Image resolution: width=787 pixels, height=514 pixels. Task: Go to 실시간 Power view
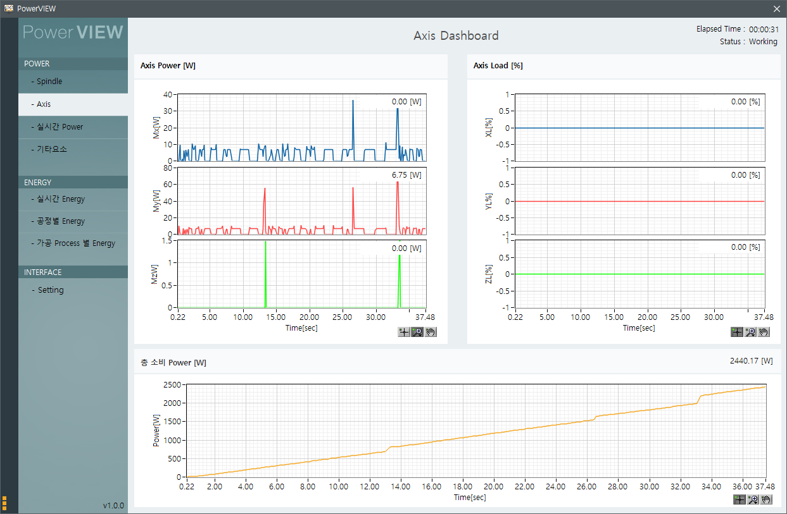pos(60,127)
